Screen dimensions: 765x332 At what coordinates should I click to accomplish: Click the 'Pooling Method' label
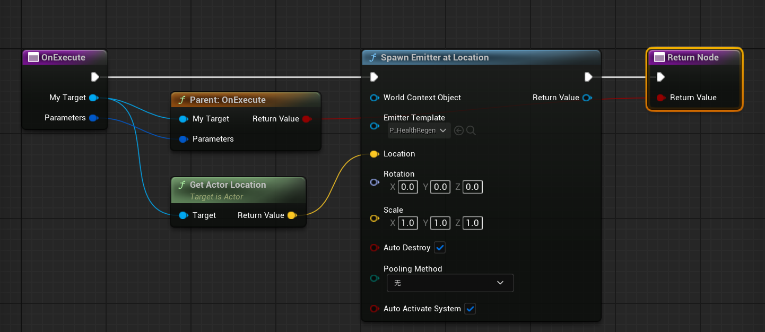tap(413, 269)
